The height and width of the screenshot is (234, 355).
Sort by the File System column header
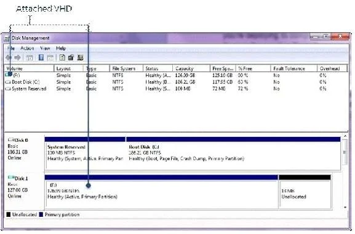pos(126,69)
